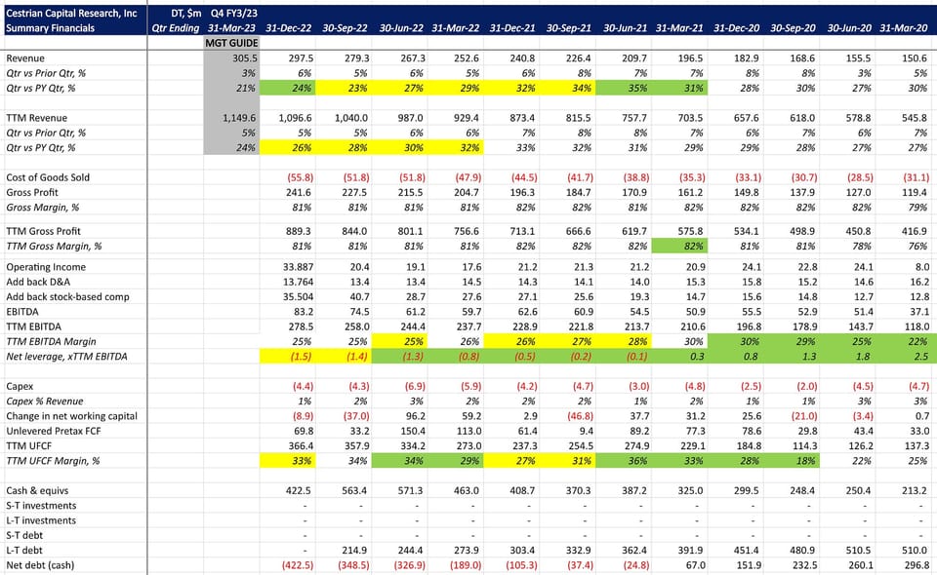The height and width of the screenshot is (575, 937).
Task: Click the TTM Revenue 1,149.6 cell
Action: coord(231,118)
